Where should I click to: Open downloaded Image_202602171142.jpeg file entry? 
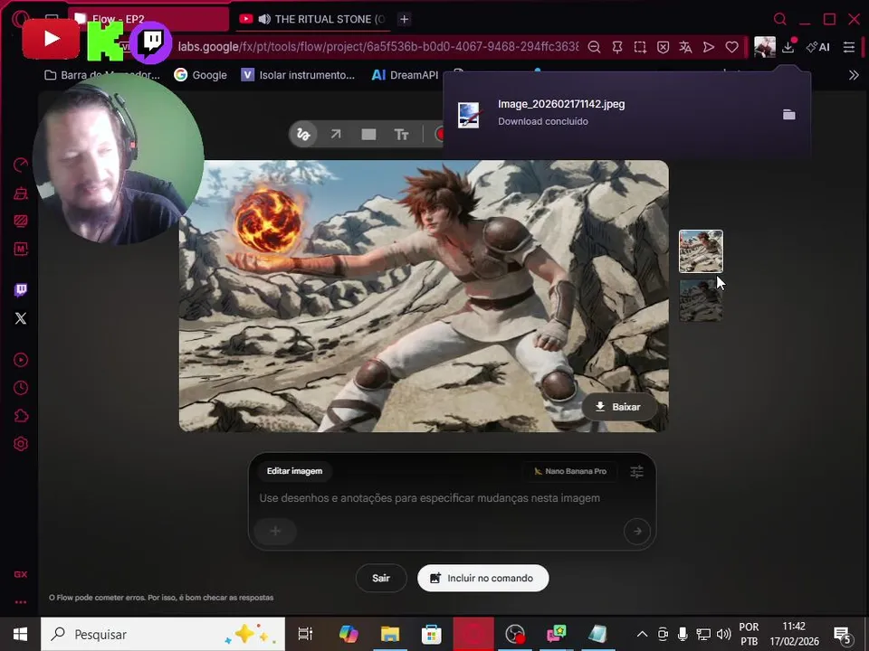561,112
